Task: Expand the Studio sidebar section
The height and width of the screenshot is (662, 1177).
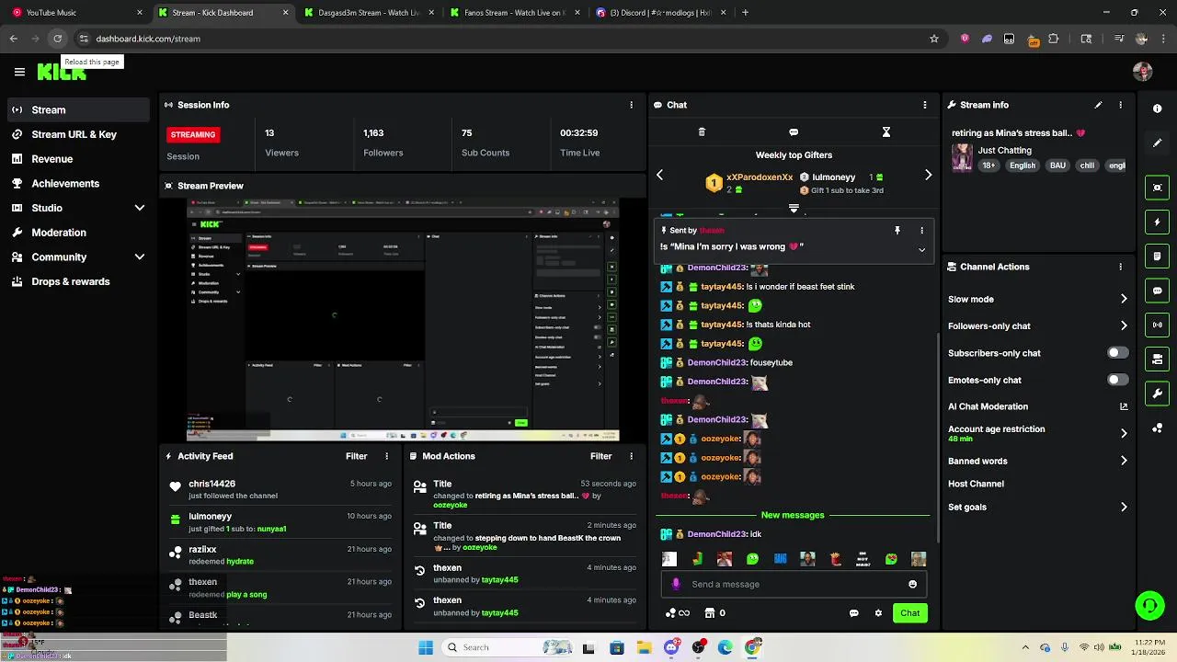Action: pyautogui.click(x=139, y=208)
